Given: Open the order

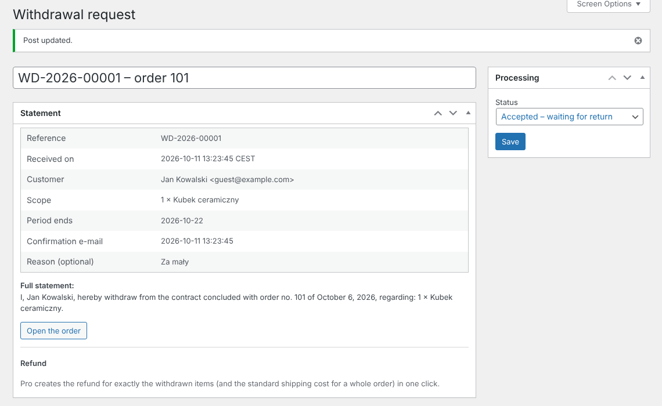Looking at the screenshot, I should tap(53, 331).
